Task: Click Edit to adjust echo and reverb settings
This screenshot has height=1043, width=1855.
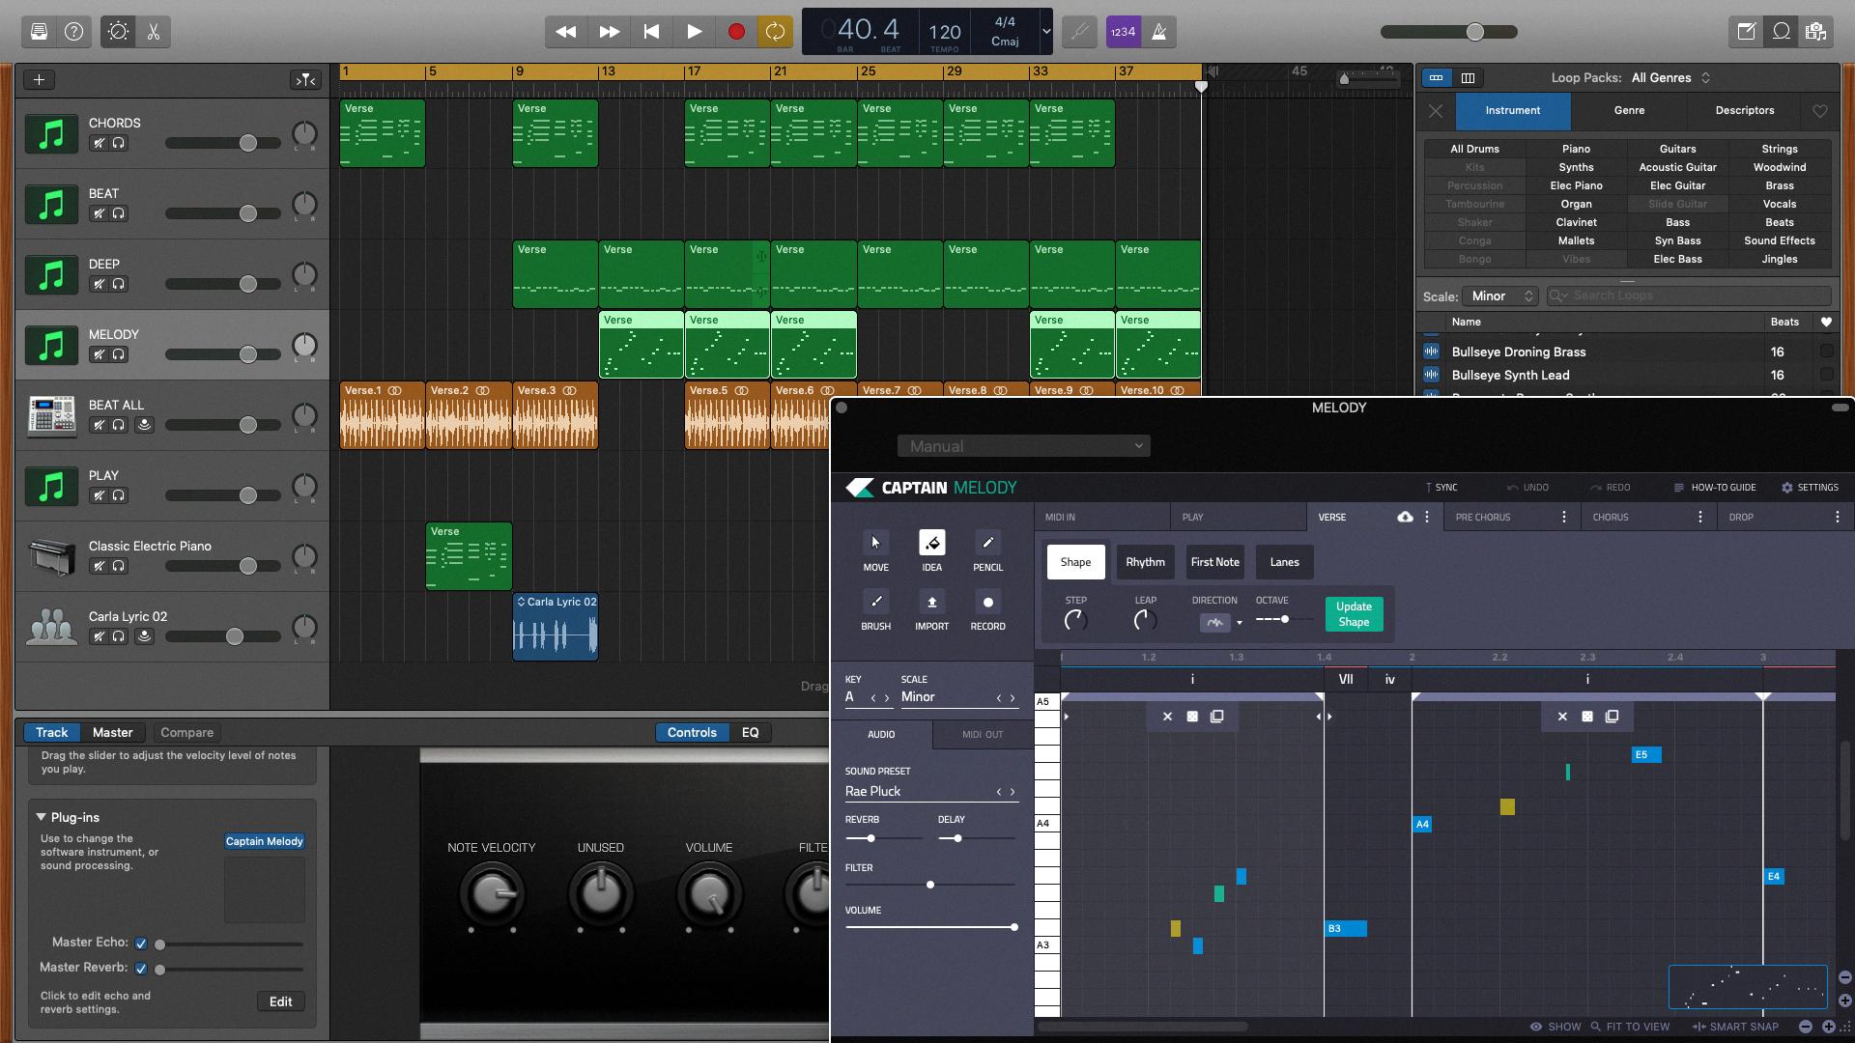Action: (x=280, y=1001)
